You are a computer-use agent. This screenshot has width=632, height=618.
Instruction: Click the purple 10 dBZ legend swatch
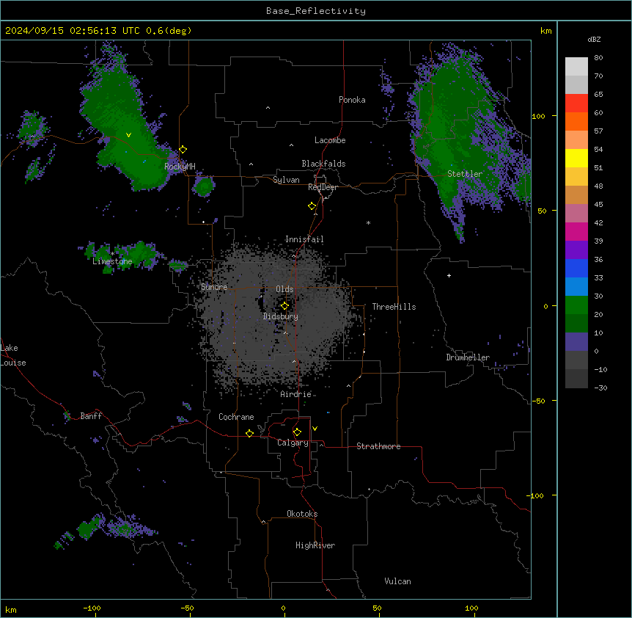tap(576, 342)
